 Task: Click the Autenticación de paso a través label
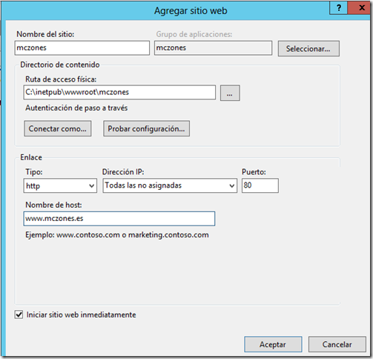[x=76, y=108]
